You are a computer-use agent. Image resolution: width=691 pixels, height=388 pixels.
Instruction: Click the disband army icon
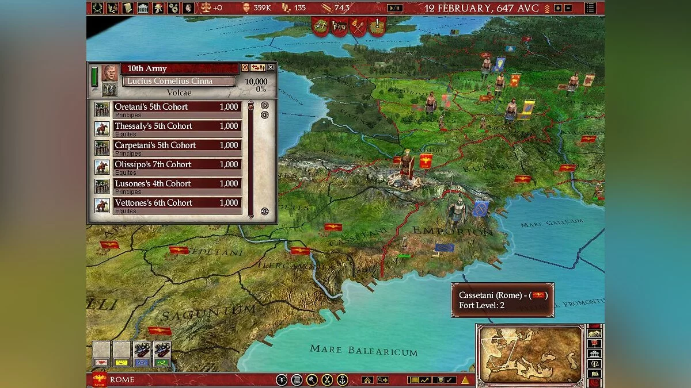tap(245, 68)
